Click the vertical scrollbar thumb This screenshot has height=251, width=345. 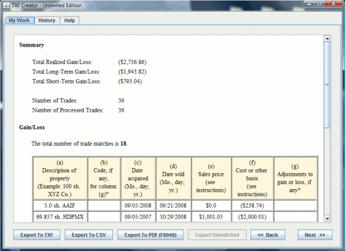[x=327, y=85]
